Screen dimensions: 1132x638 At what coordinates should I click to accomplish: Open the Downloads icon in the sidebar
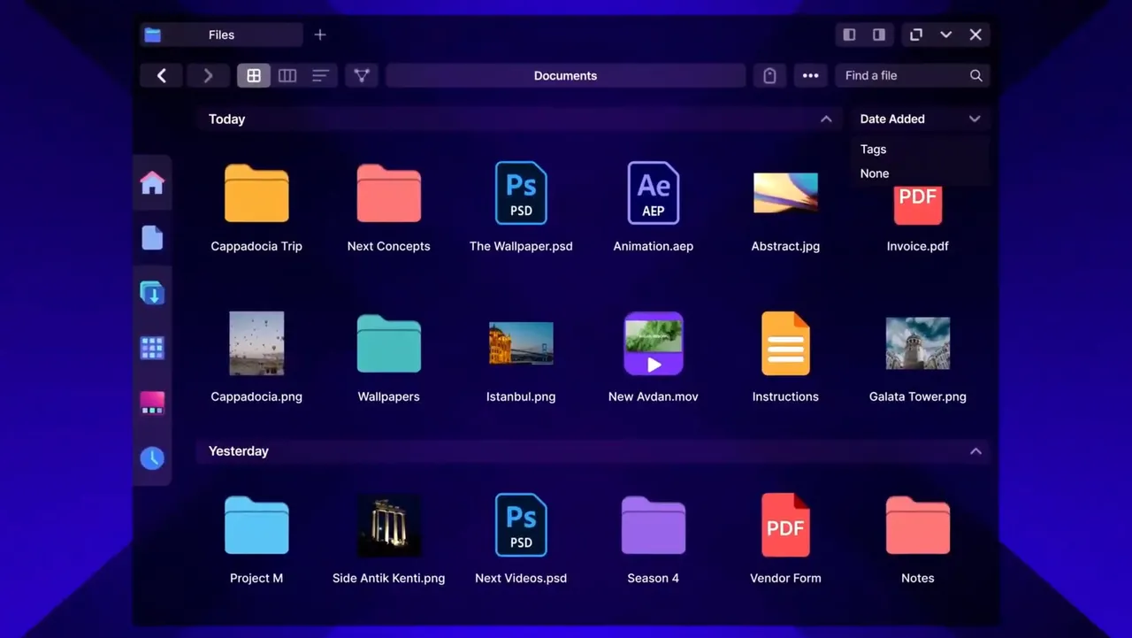point(152,293)
